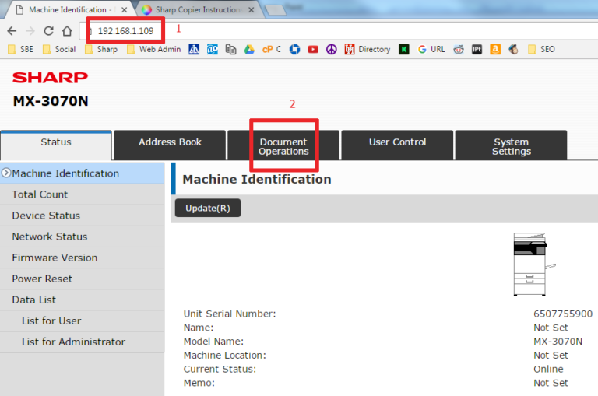This screenshot has width=598, height=396.
Task: Open List for User in the sidebar
Action: coord(82,321)
